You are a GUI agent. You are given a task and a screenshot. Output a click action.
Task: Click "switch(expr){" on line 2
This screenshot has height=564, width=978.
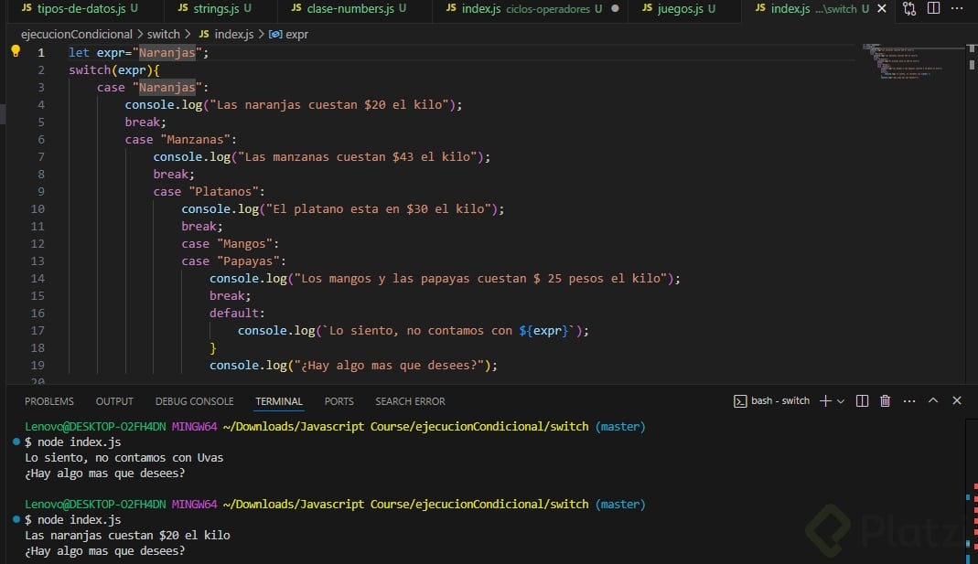[114, 69]
